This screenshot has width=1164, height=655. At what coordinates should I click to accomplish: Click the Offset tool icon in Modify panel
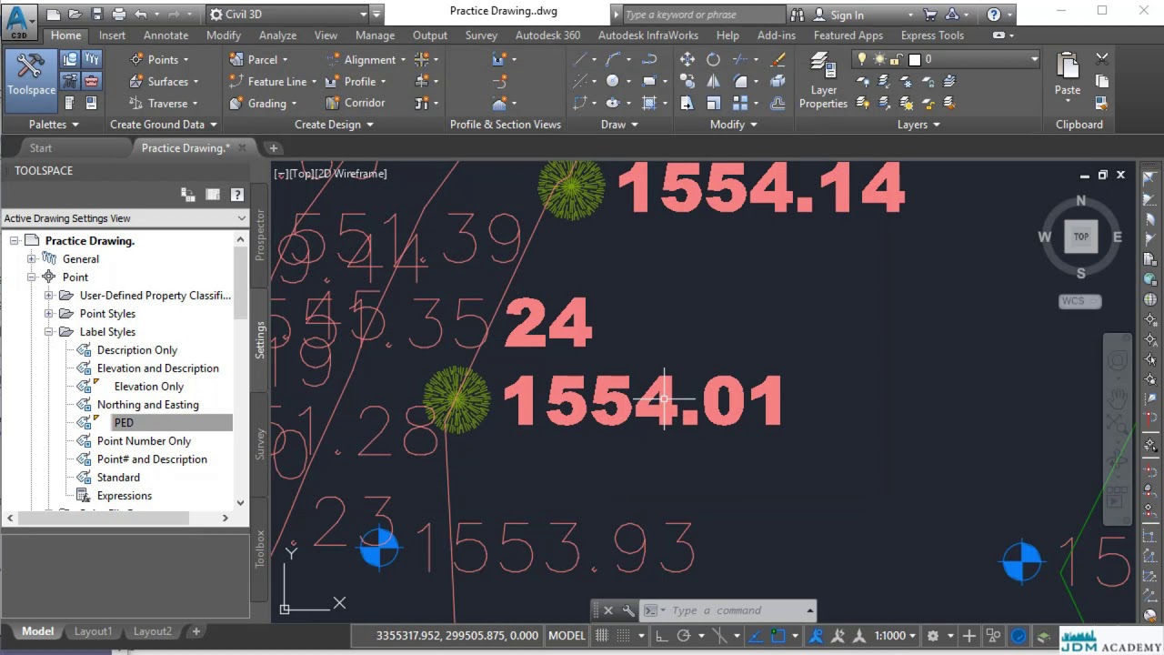[778, 103]
